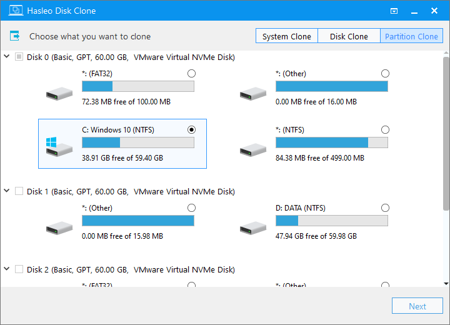
Task: Click the C: Windows 10 usage bar
Action: pyautogui.click(x=138, y=142)
